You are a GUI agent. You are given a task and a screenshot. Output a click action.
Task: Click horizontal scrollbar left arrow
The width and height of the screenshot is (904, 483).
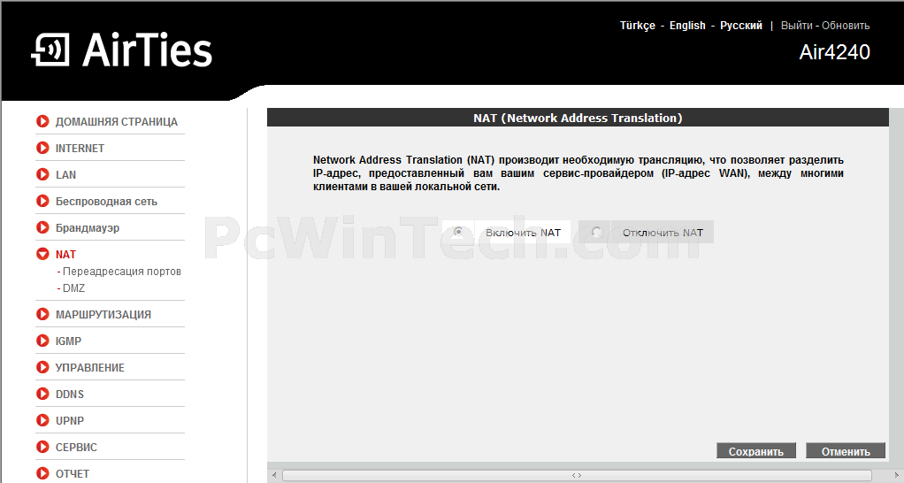pos(274,476)
